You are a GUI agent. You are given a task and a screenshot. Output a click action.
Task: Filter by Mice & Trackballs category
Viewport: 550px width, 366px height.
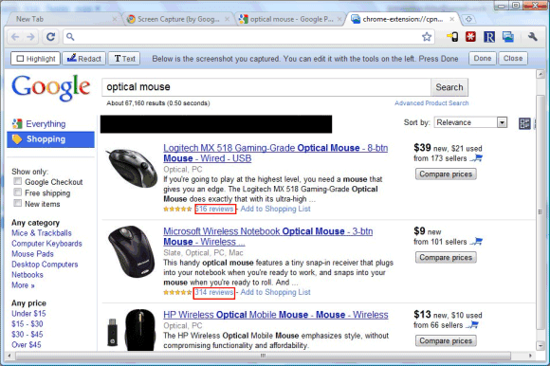click(x=42, y=233)
